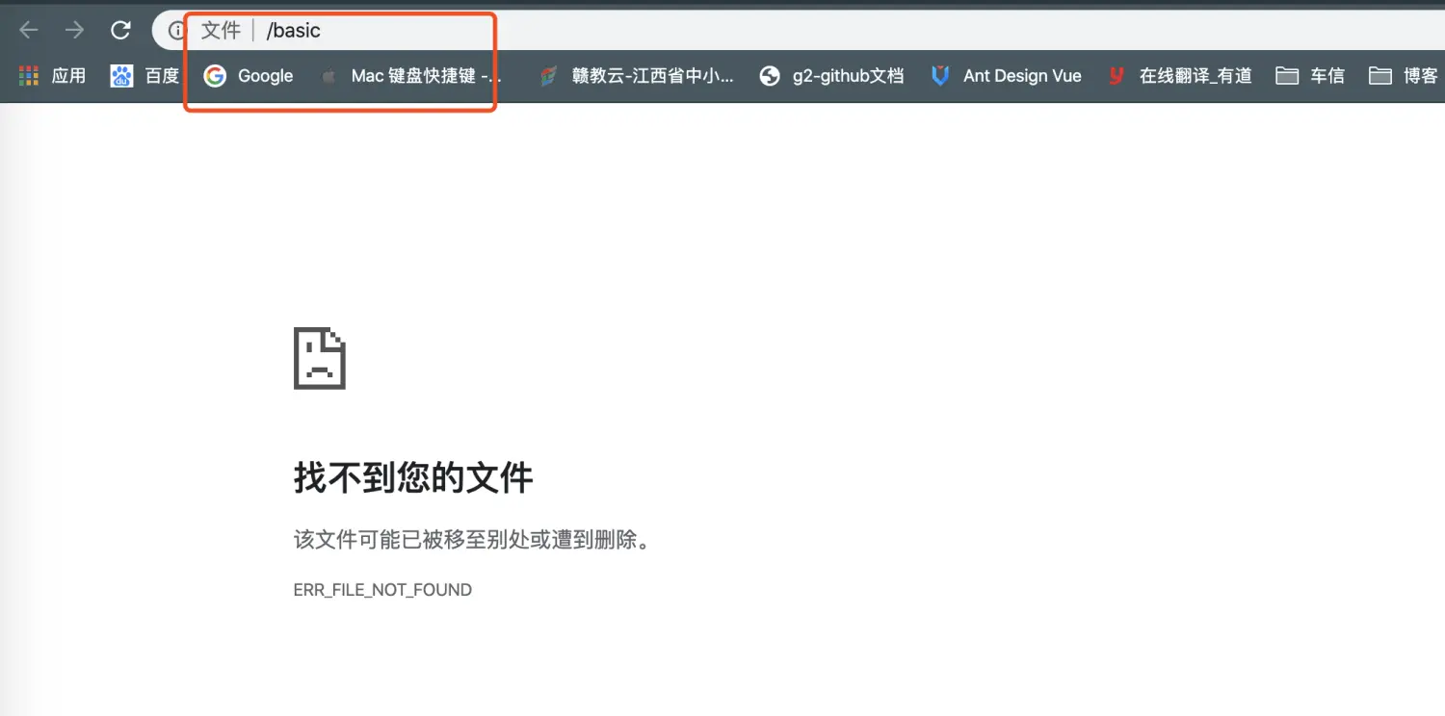This screenshot has height=716, width=1445.
Task: Click the browser back arrow
Action: (29, 30)
